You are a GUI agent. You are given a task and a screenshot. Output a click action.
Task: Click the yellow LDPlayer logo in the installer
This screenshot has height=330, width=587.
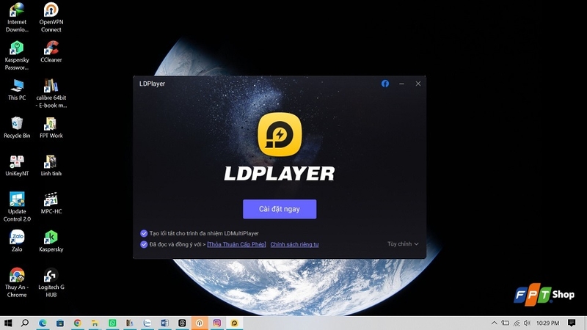[x=280, y=135]
